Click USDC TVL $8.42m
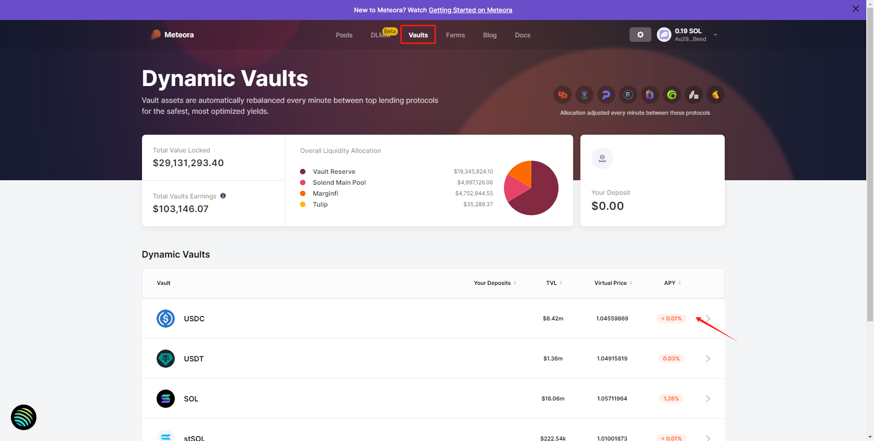 click(553, 319)
